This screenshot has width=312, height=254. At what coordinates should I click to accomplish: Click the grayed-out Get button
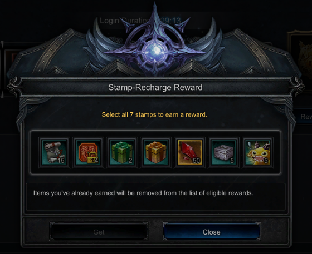click(99, 232)
